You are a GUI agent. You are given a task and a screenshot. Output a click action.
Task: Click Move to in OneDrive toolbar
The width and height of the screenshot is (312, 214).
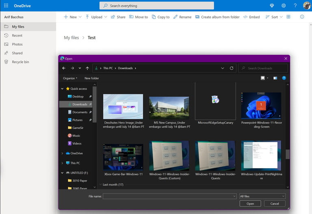(139, 17)
